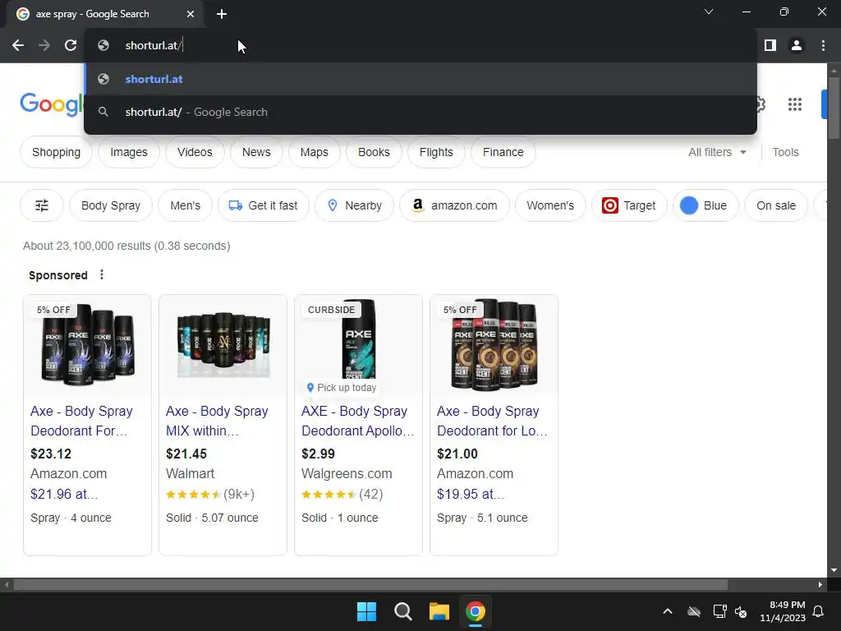Click the '$19.95 at…' price link

471,494
